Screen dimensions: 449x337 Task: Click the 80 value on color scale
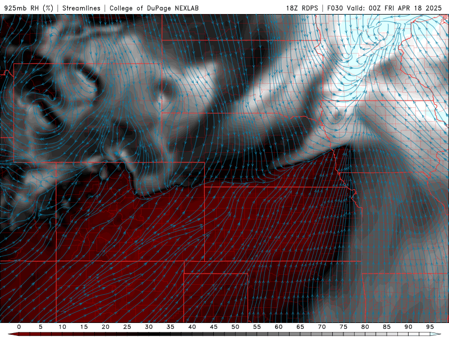[x=365, y=327]
